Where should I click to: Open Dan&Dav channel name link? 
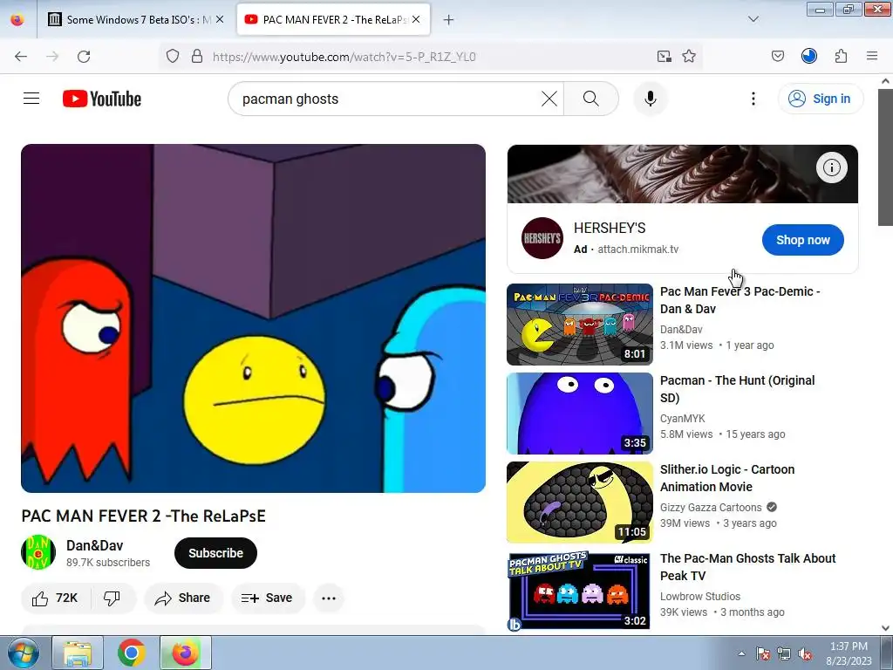pos(94,545)
